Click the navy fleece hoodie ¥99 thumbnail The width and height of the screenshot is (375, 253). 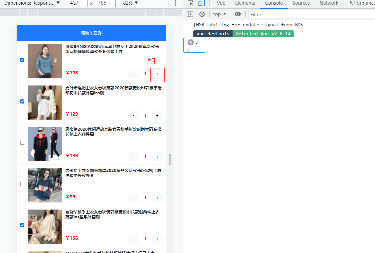coord(45,185)
